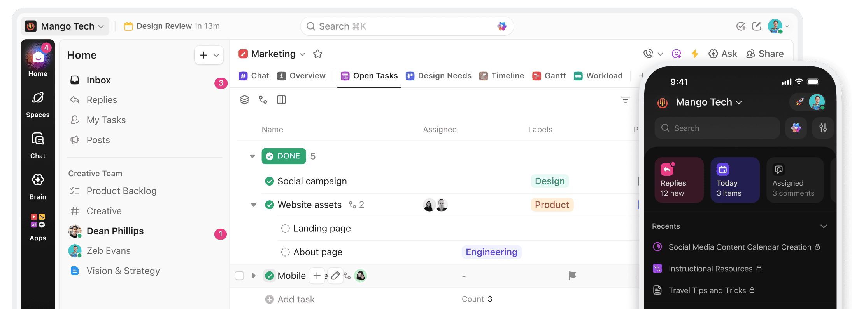Toggle Landing page status circle
852x309 pixels.
[285, 228]
